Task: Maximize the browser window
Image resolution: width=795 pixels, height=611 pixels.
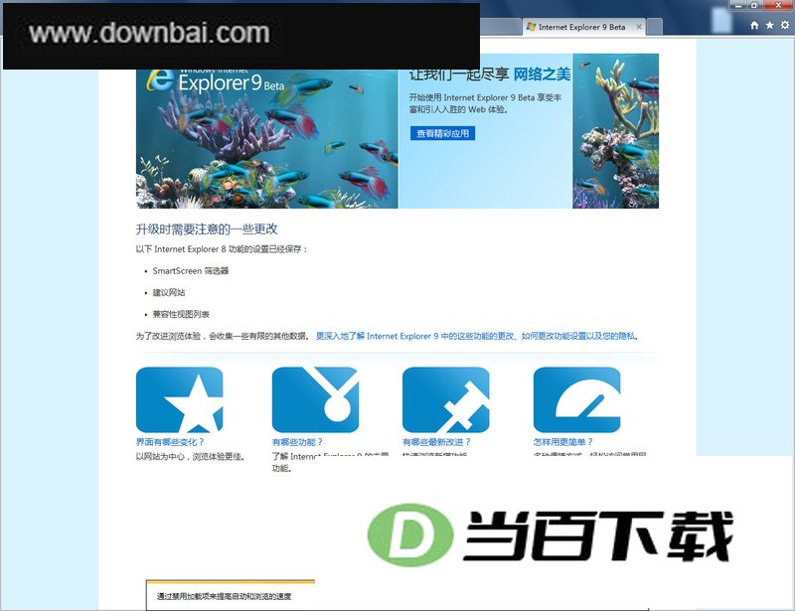Action: coord(754,5)
